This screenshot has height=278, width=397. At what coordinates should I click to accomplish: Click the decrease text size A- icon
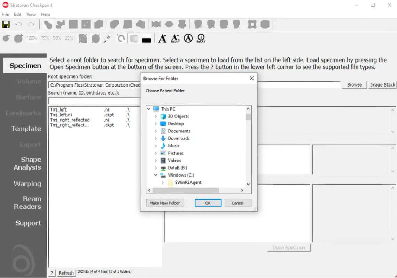[175, 38]
